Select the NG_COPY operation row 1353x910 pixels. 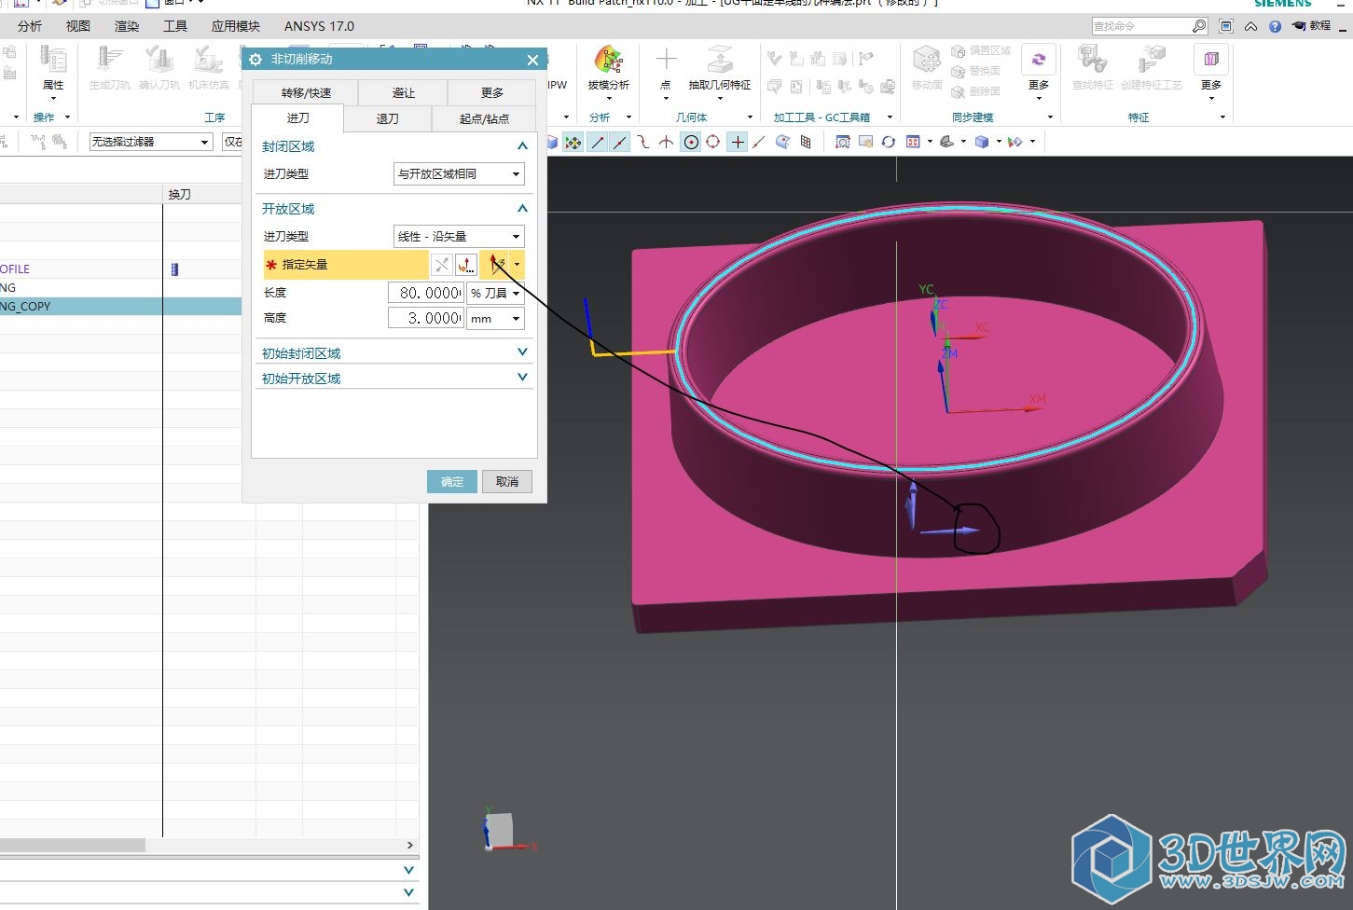tap(121, 306)
